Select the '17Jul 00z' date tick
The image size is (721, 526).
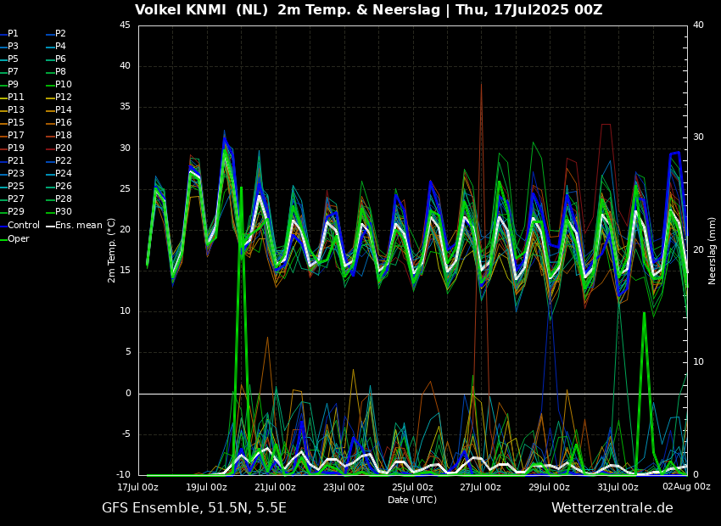coord(138,487)
